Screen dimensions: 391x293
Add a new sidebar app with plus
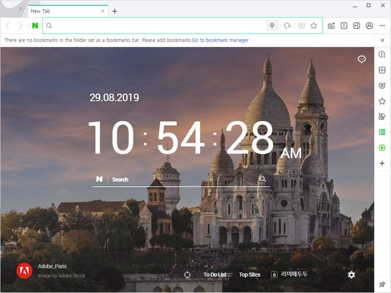pos(383,163)
